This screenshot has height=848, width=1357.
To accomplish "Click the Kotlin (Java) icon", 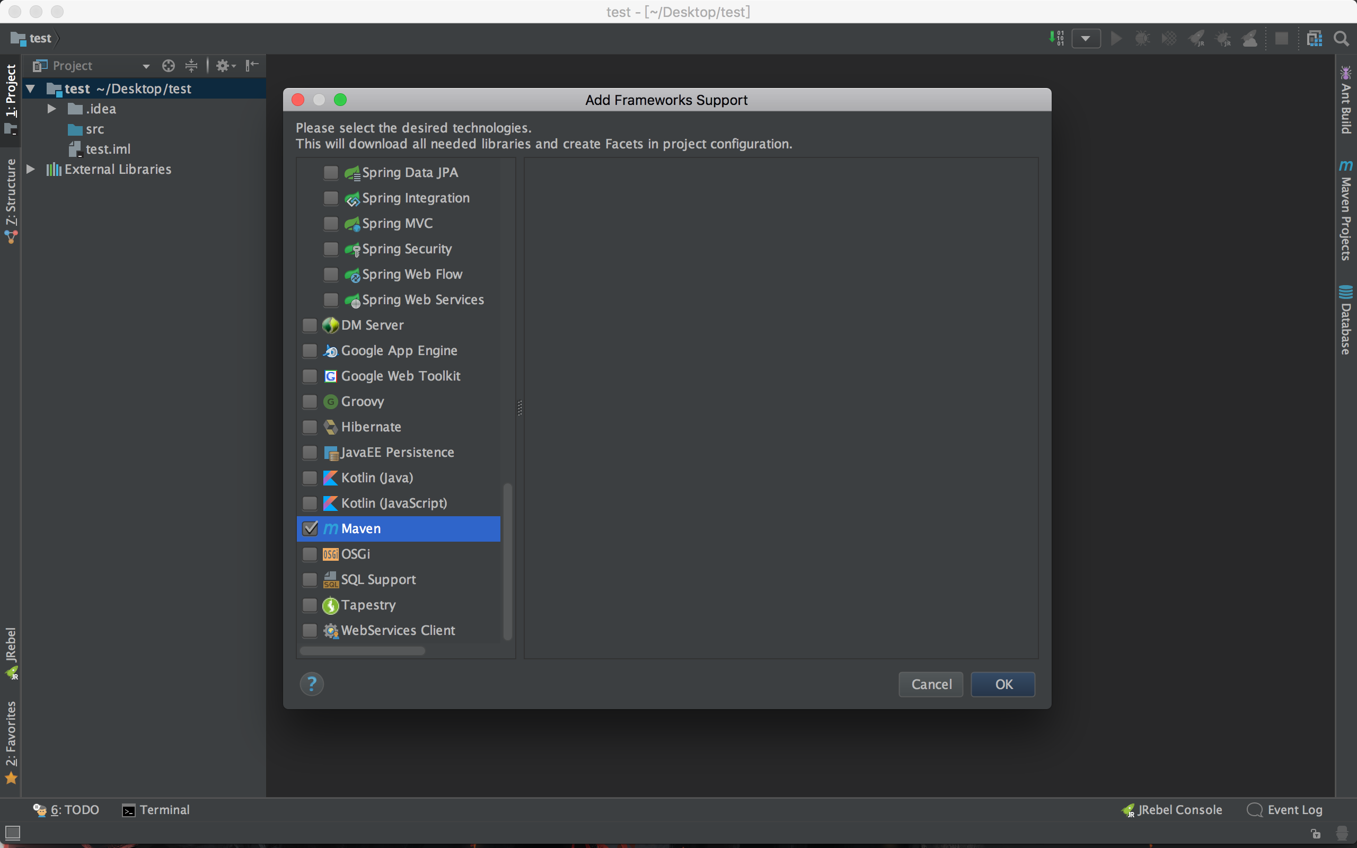I will (331, 478).
